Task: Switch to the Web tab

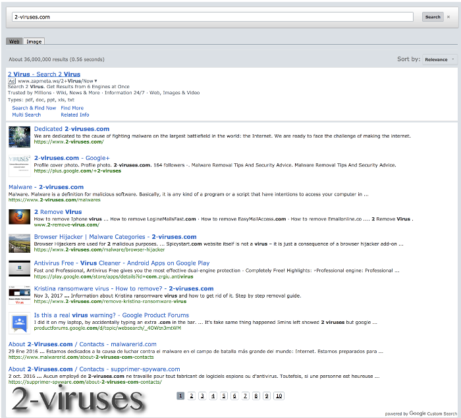Action: click(x=14, y=41)
